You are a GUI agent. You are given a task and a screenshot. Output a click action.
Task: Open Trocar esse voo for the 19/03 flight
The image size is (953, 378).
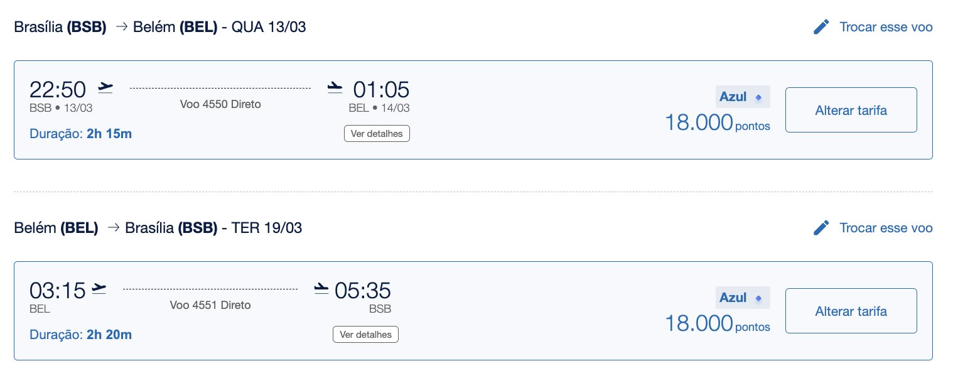click(886, 228)
